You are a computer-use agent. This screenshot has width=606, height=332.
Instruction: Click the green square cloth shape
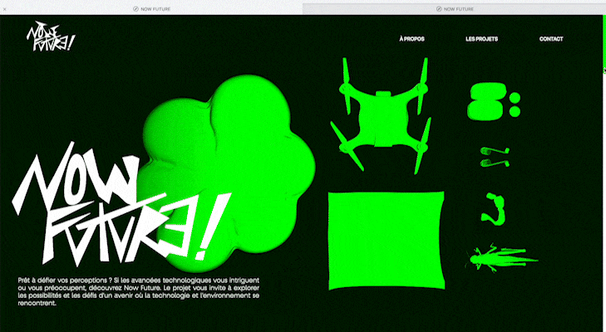point(387,240)
